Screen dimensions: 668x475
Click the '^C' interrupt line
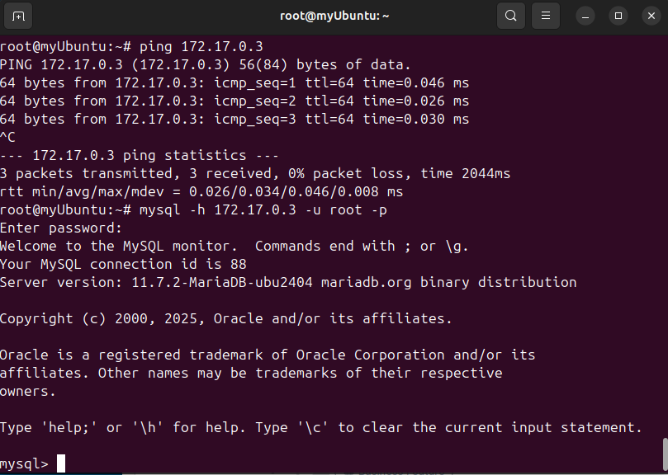pyautogui.click(x=7, y=137)
